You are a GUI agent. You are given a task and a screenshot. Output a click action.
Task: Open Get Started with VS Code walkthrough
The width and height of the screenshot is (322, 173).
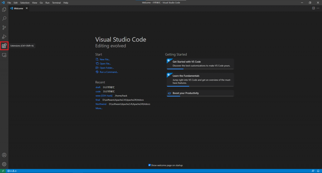coord(200,64)
